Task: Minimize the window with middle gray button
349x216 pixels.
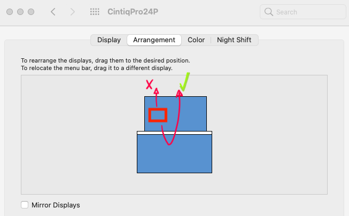Action: tap(20, 12)
